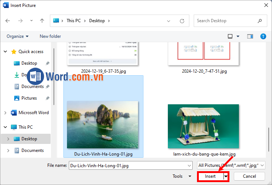Image resolution: width=272 pixels, height=185 pixels.
Task: Refresh the Desktop folder view
Action: (x=182, y=21)
